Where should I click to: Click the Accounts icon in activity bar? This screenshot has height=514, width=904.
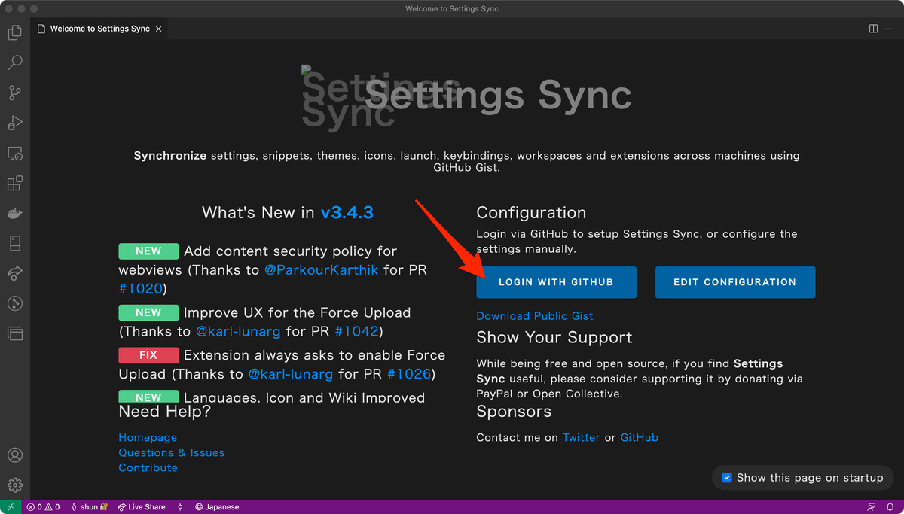pos(14,455)
